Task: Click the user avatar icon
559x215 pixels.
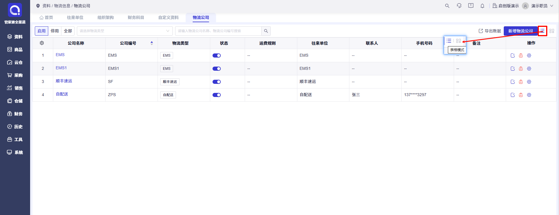Action: [525, 6]
